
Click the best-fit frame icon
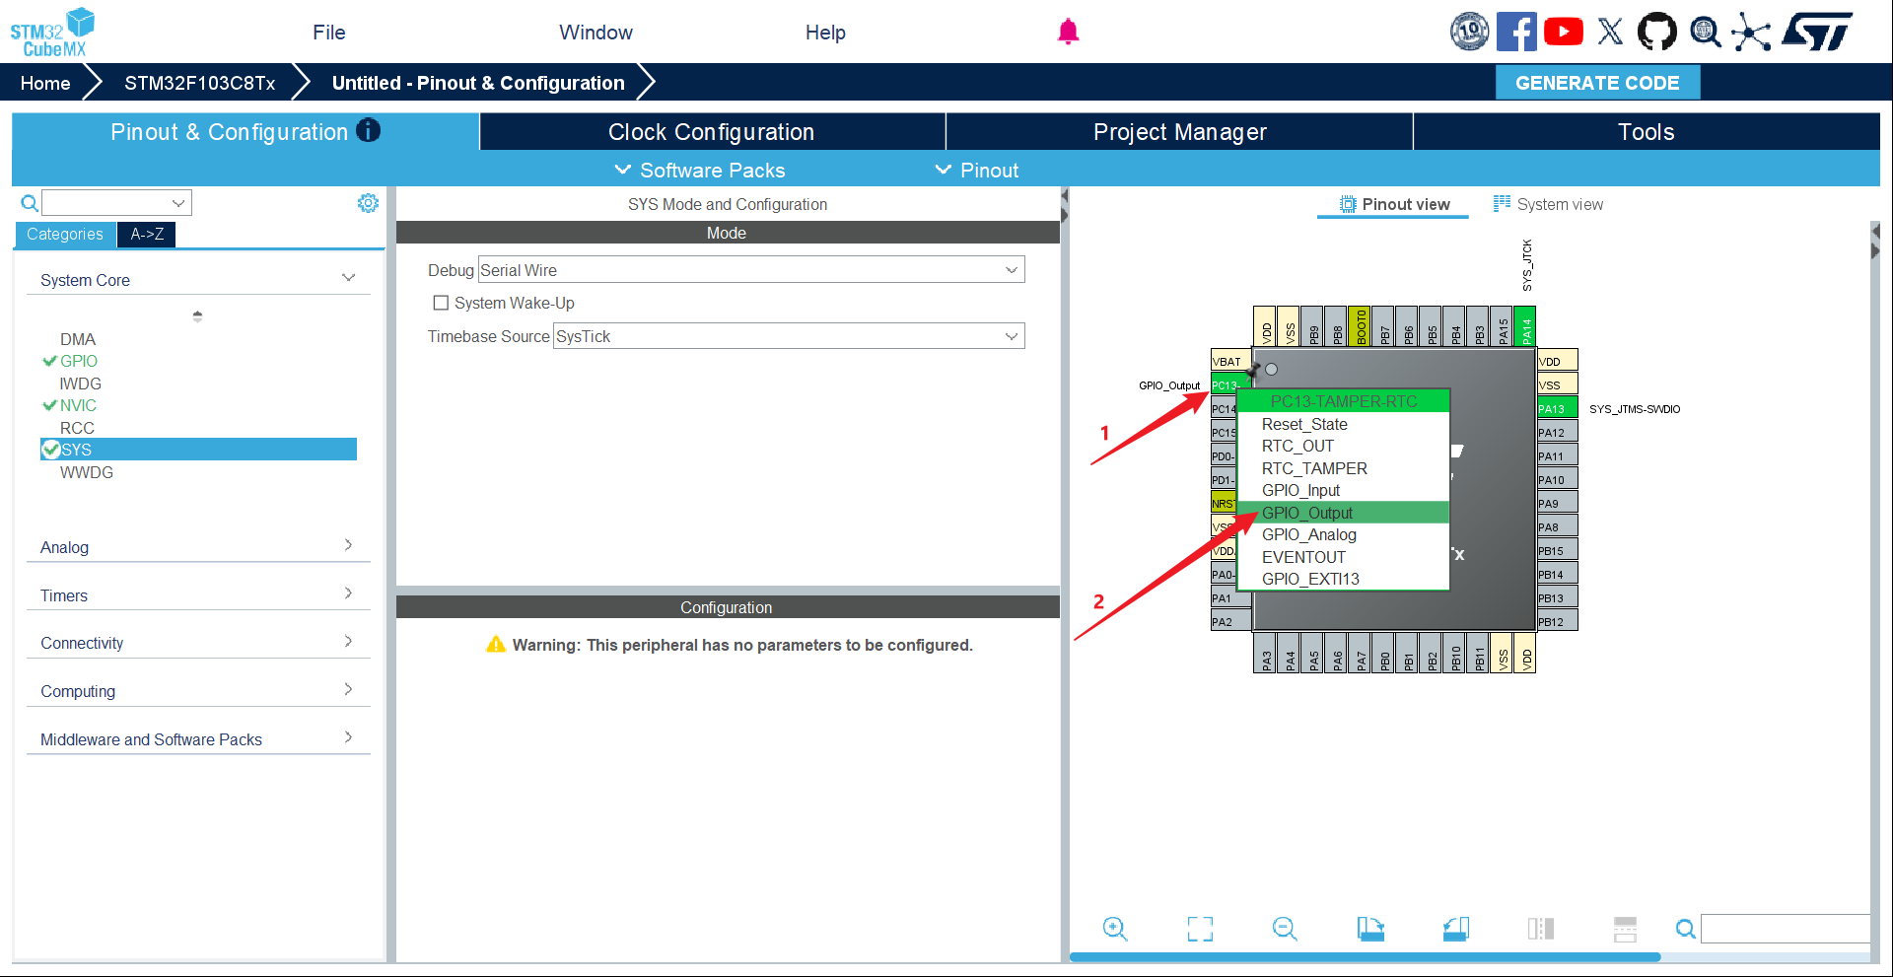coord(1200,929)
